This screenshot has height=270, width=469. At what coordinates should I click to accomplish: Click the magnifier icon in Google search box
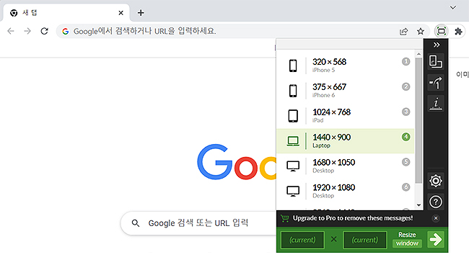click(x=136, y=223)
